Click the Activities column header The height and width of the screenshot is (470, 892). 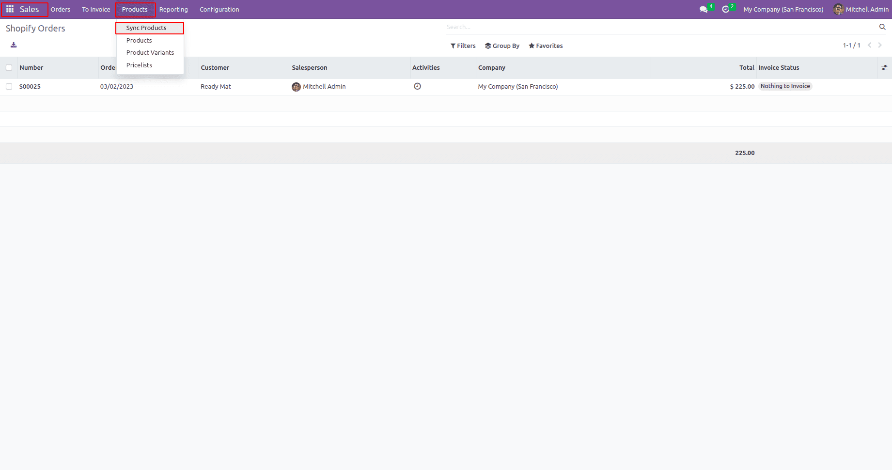coord(426,68)
